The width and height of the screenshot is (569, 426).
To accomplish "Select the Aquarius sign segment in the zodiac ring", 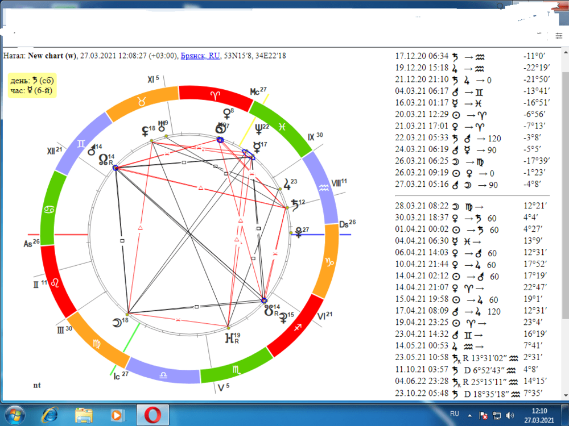I will pos(323,187).
